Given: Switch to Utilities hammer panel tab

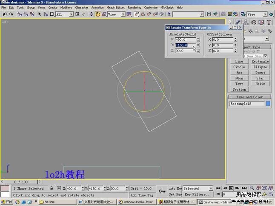Looking at the screenshot, I should (269, 22).
